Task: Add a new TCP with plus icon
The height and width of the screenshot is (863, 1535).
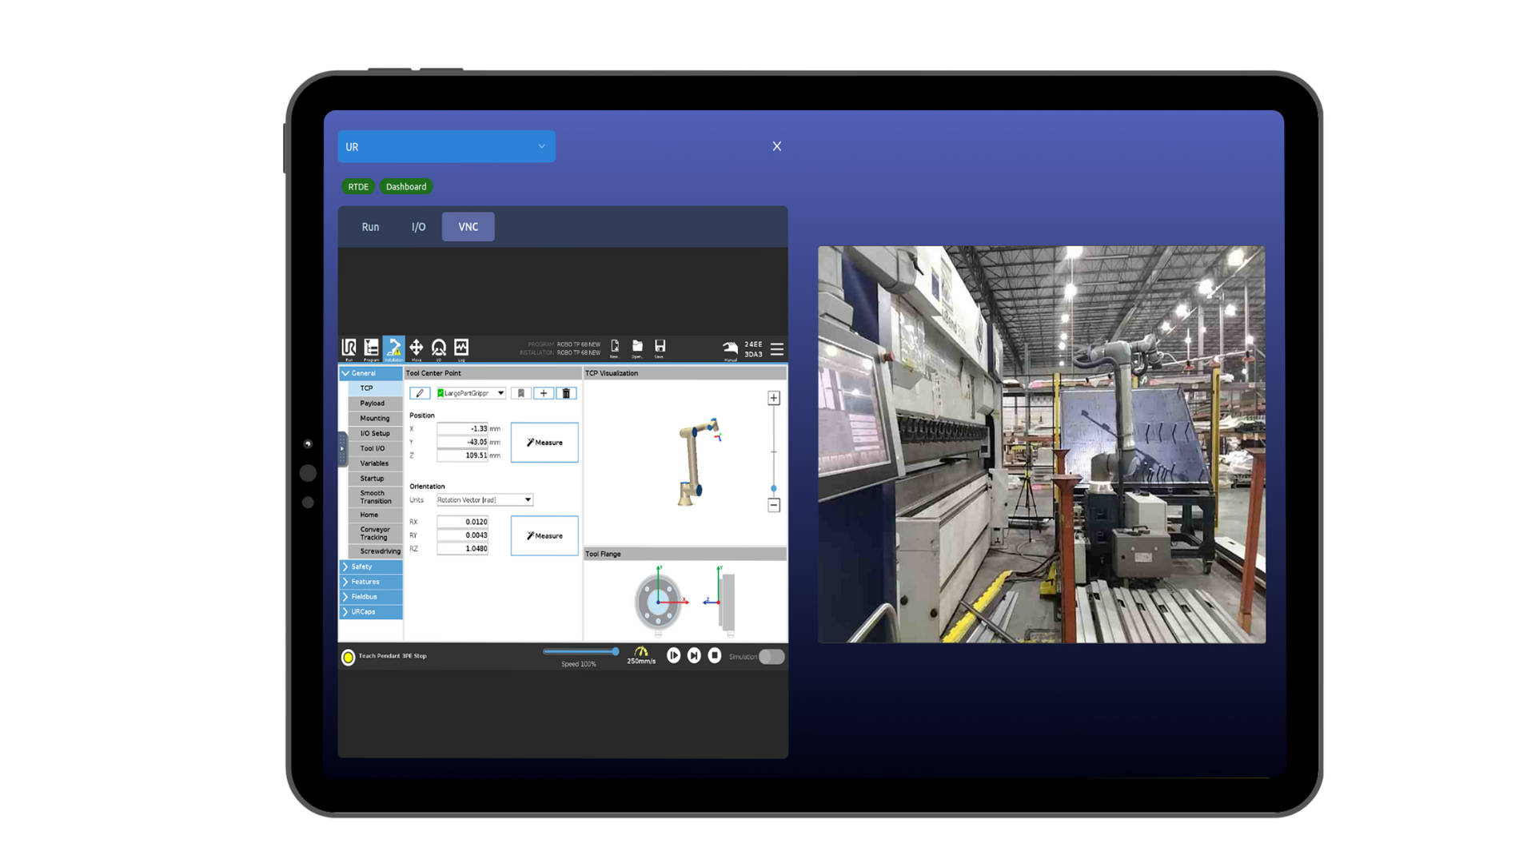Action: (544, 393)
